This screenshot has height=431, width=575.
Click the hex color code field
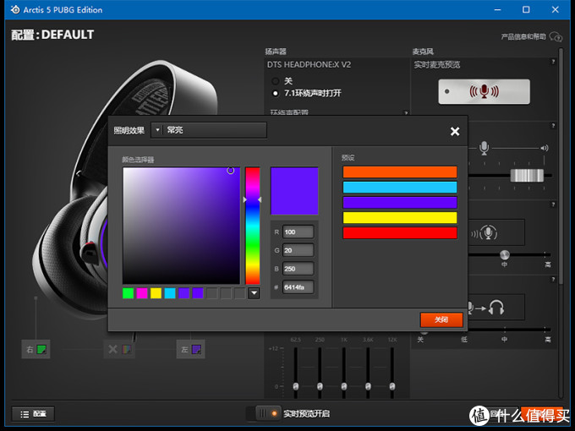[x=298, y=287]
